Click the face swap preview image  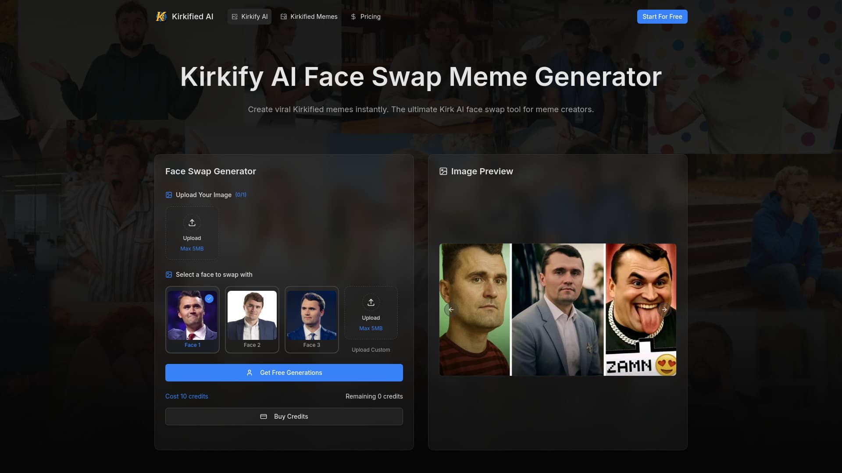click(557, 310)
